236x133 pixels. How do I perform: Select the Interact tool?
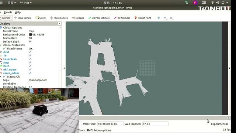(x=5, y=18)
